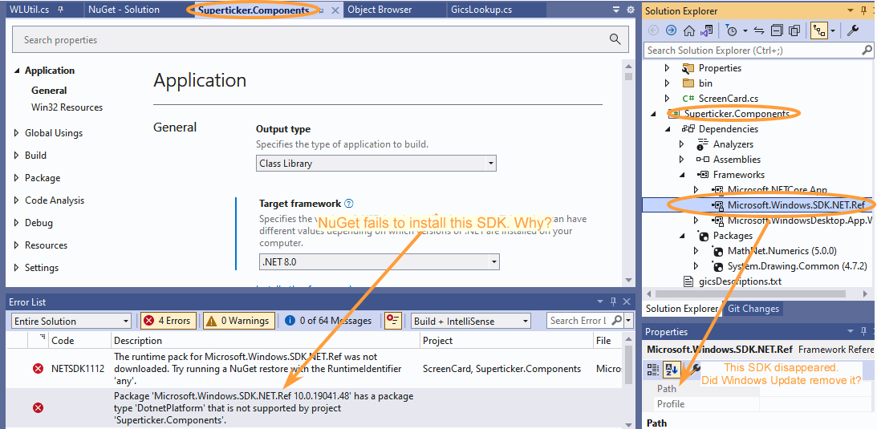Expand the MathNet.Numerics (5.0.0) package node
This screenshot has width=877, height=429.
(x=696, y=251)
